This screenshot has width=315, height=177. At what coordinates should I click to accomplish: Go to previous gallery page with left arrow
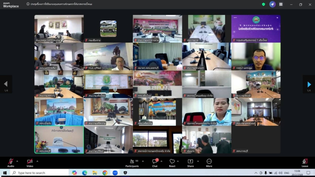6,84
